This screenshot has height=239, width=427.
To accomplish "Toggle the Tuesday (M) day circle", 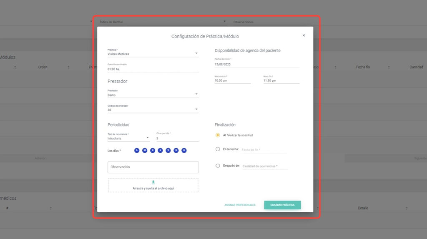I will (145, 150).
